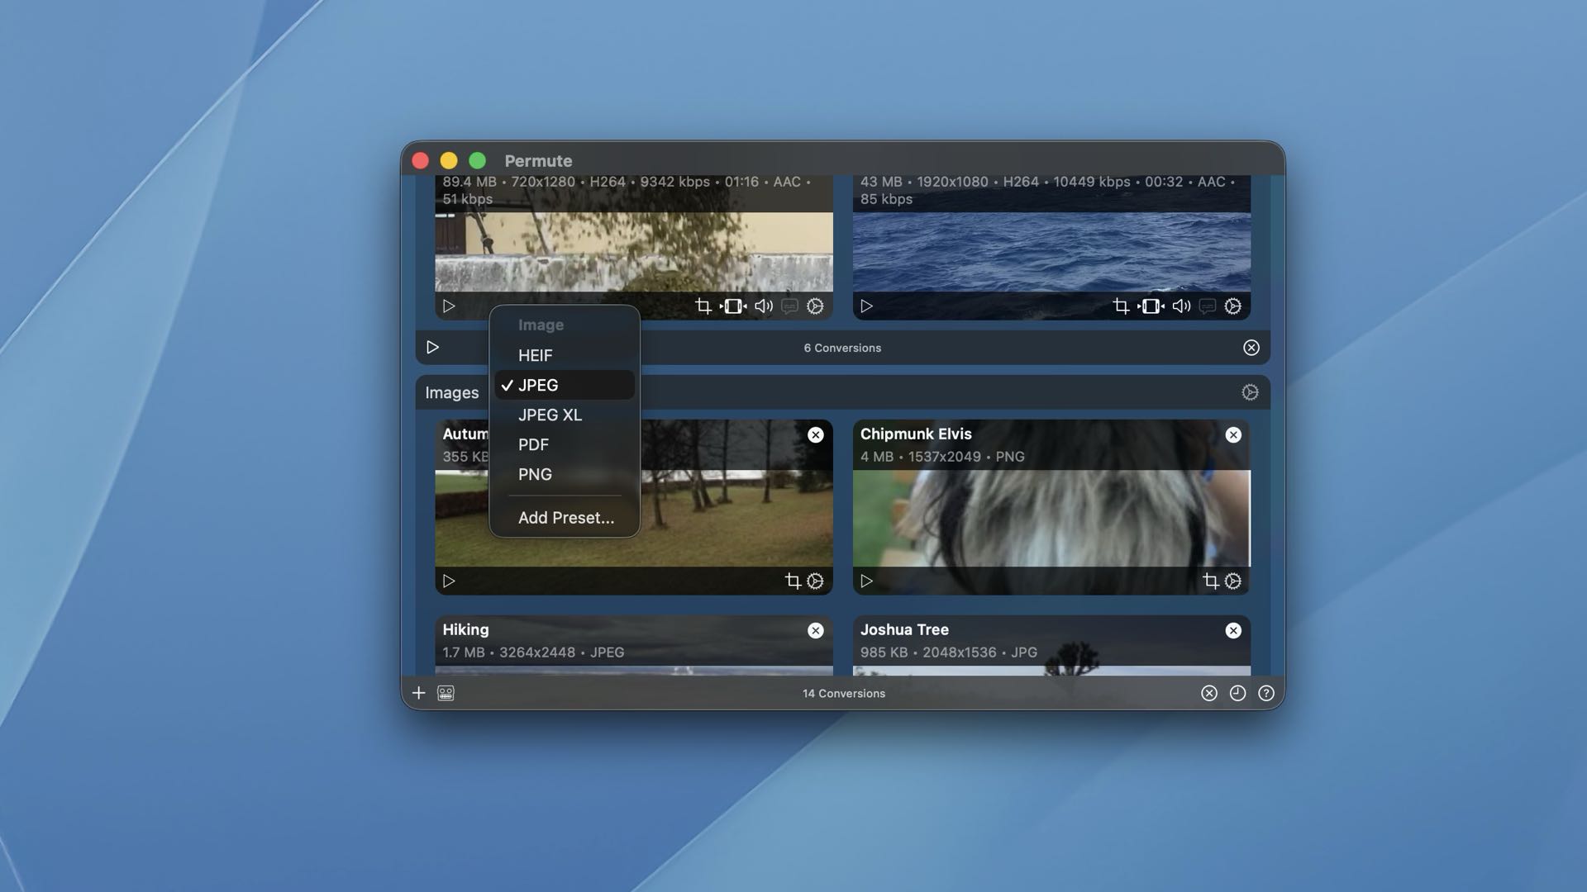The width and height of the screenshot is (1587, 892).
Task: Remove the Autumn image from the queue
Action: 816,435
